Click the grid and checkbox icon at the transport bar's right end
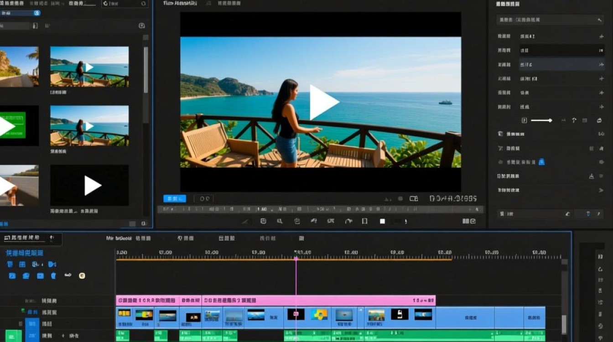Image resolution: width=613 pixels, height=342 pixels. click(x=469, y=221)
